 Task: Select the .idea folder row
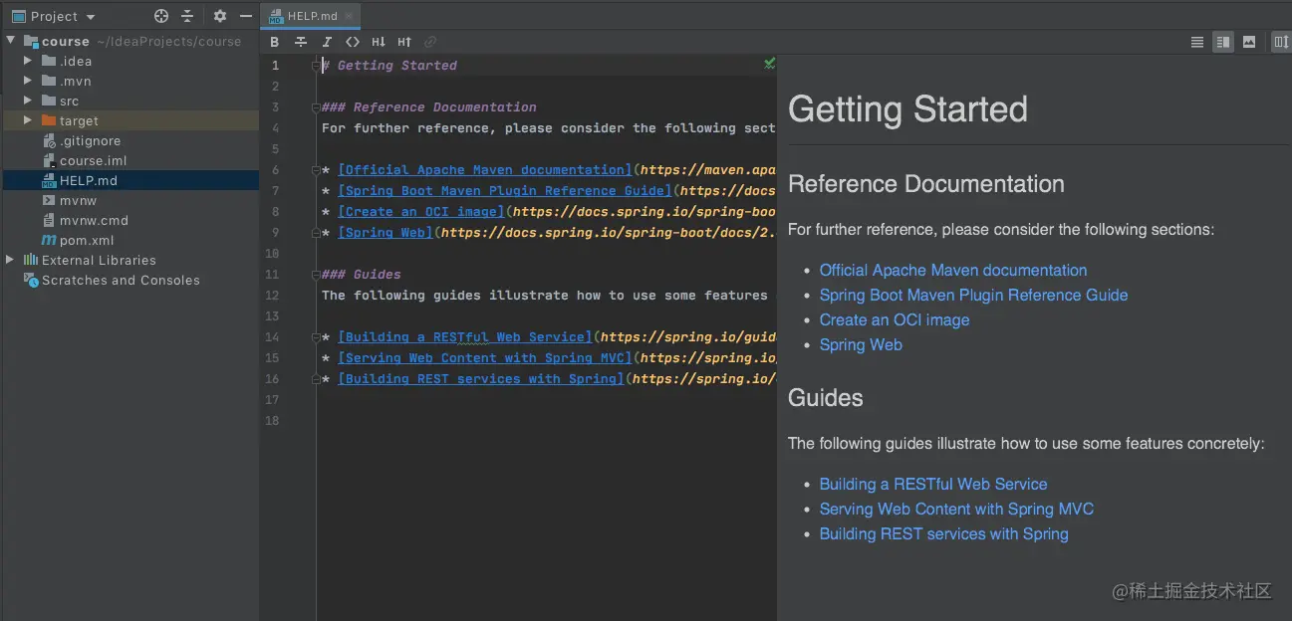[x=129, y=61]
